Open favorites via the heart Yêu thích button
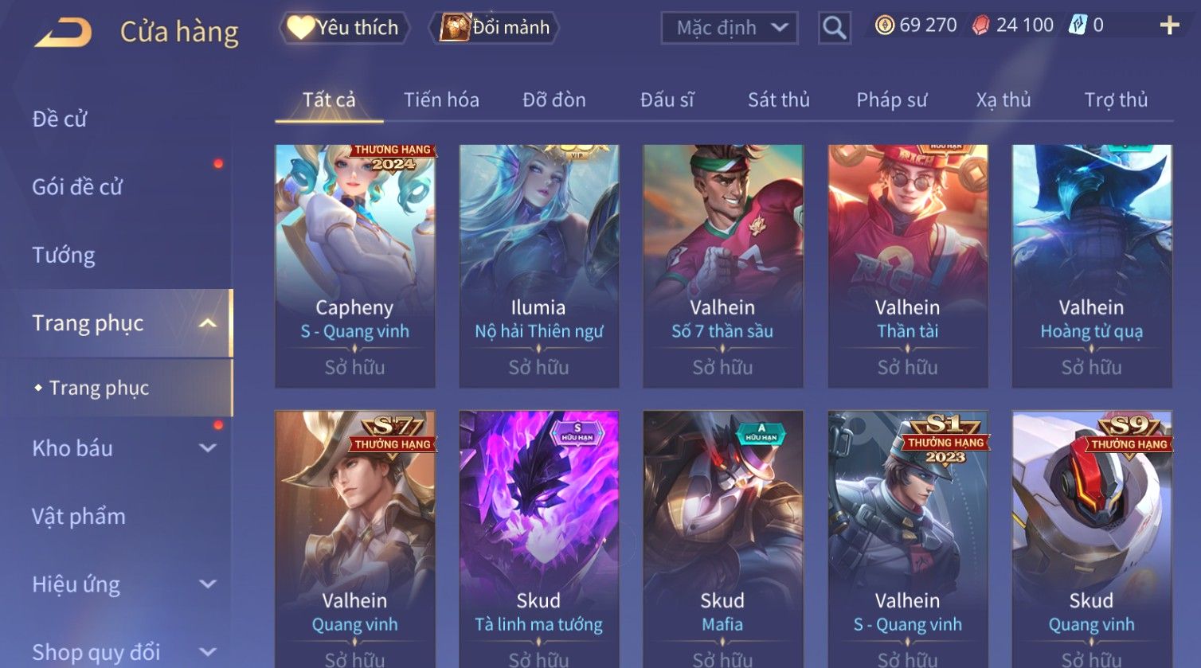Image resolution: width=1201 pixels, height=668 pixels. (x=344, y=28)
